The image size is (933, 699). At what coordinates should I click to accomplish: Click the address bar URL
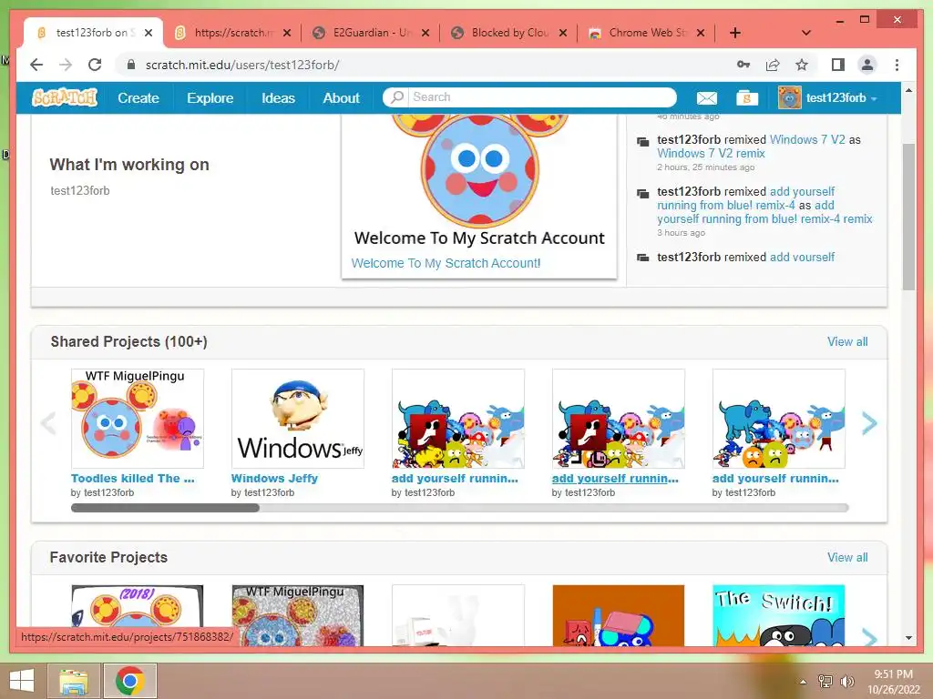(242, 65)
